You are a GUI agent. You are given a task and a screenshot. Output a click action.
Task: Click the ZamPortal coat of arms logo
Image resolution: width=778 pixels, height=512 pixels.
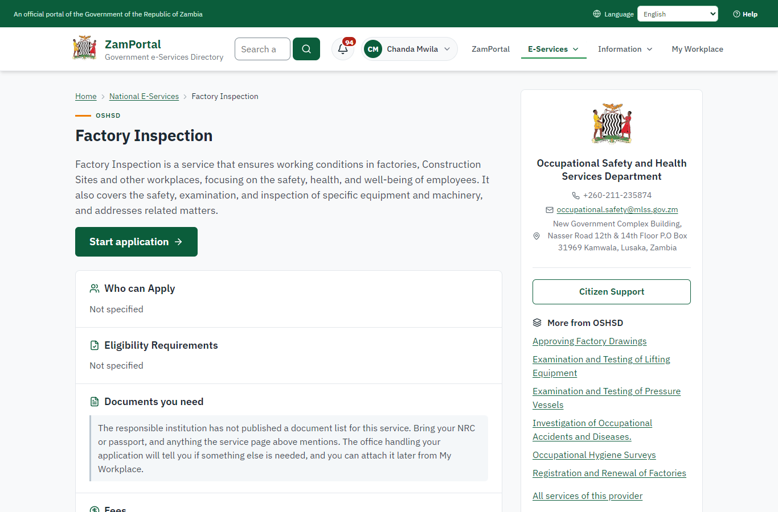[x=84, y=48]
